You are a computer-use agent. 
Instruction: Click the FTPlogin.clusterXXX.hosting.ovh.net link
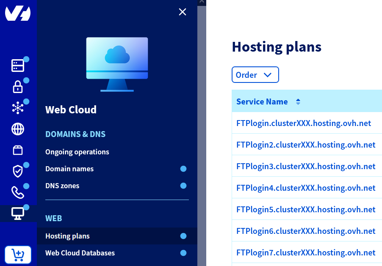pos(303,123)
